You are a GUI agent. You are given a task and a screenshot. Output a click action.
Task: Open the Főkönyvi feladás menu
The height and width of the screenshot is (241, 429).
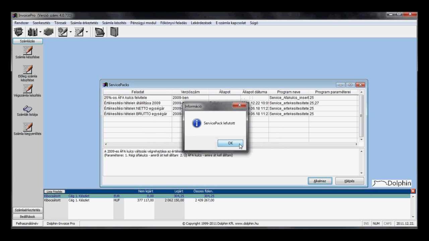[174, 23]
